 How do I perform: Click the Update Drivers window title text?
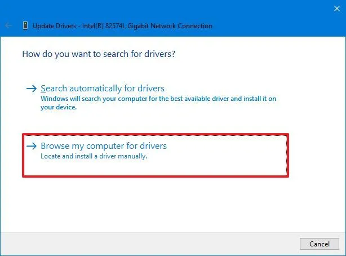(122, 26)
